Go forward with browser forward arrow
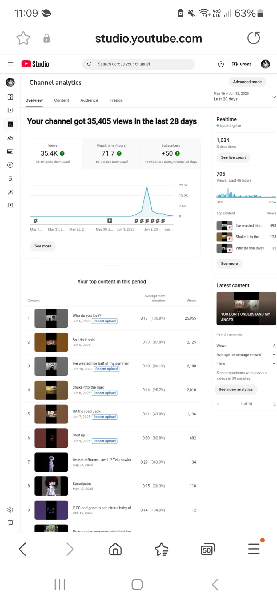 70,549
